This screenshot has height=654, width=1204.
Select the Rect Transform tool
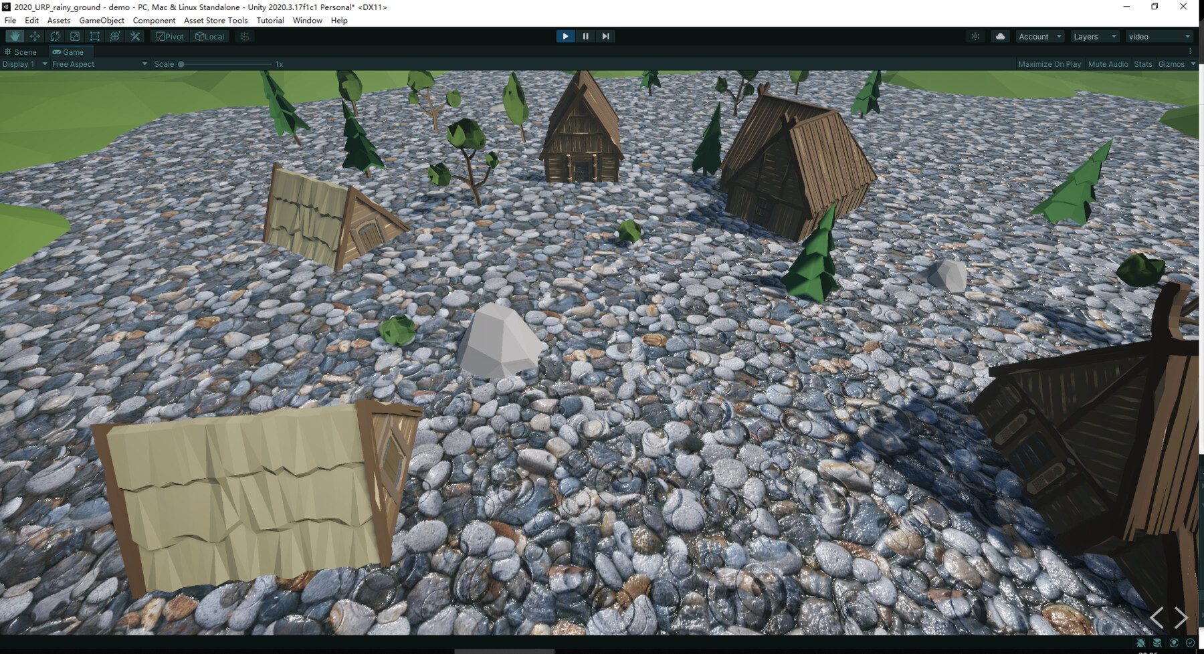coord(94,36)
